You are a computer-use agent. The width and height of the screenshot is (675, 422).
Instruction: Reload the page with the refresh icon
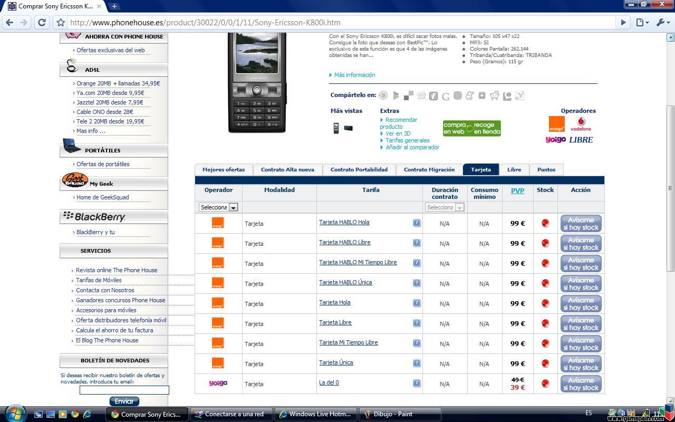click(x=42, y=23)
